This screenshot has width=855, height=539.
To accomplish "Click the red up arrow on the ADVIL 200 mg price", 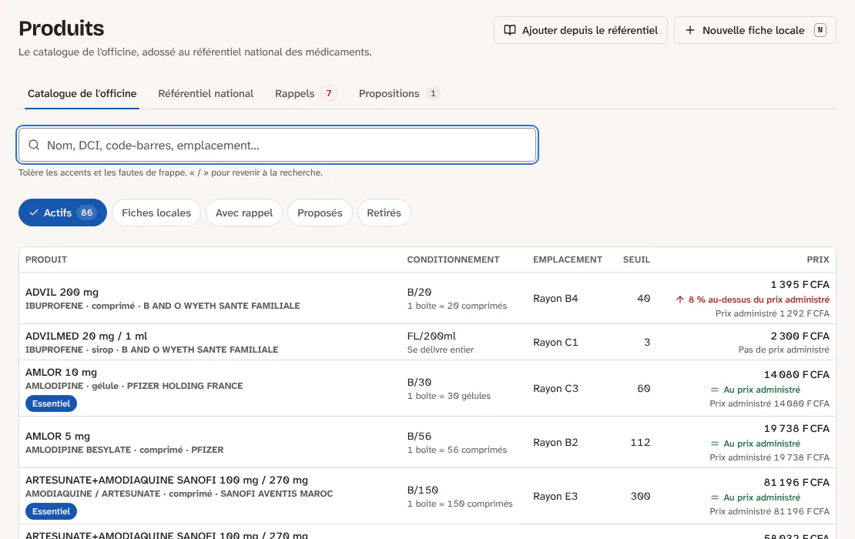I will pos(680,300).
